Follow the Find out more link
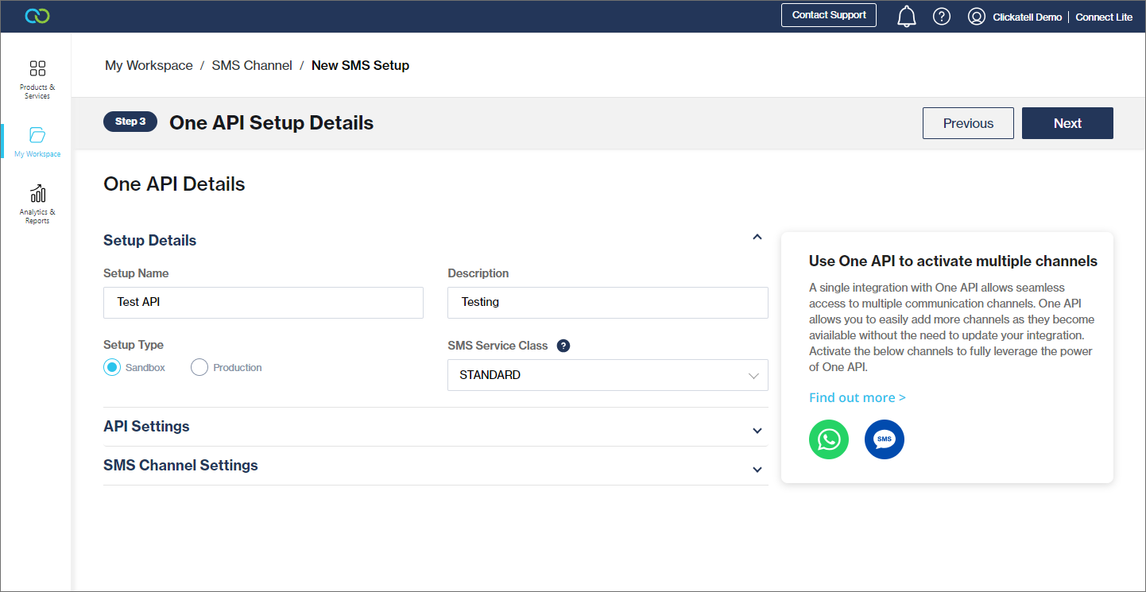 [x=857, y=397]
